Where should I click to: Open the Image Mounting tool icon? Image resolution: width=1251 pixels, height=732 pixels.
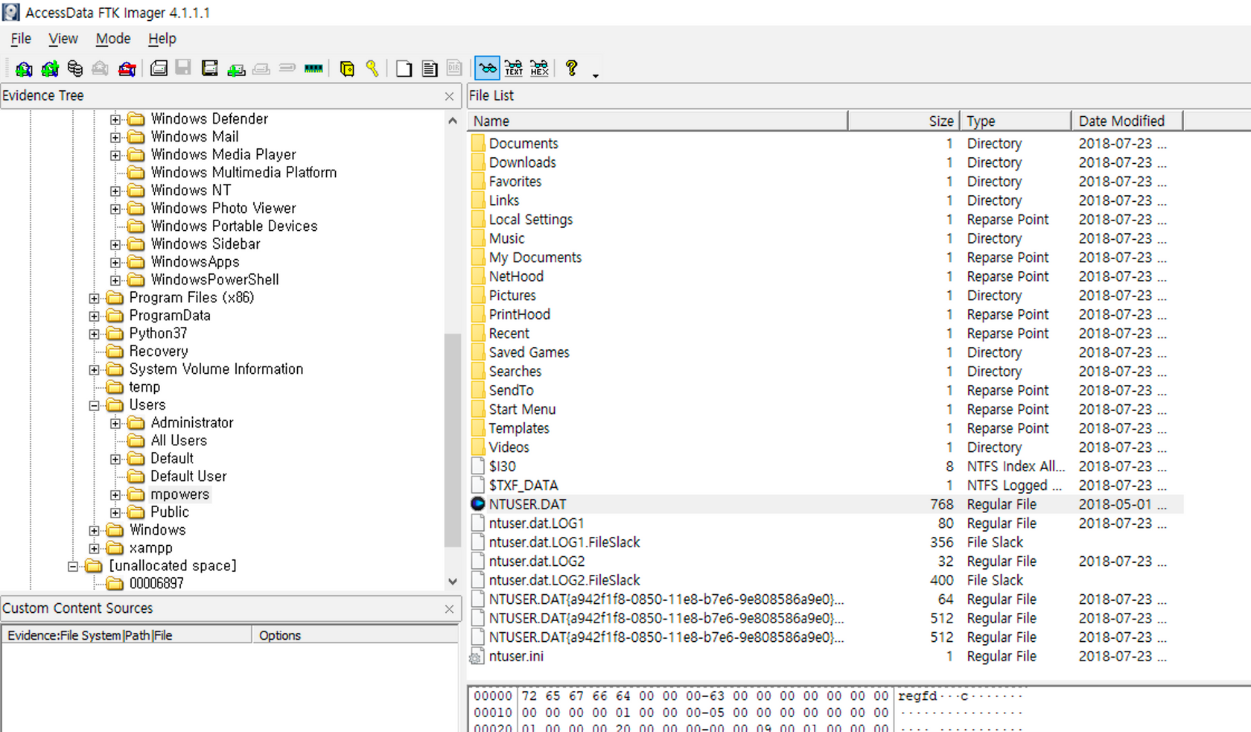click(x=75, y=69)
